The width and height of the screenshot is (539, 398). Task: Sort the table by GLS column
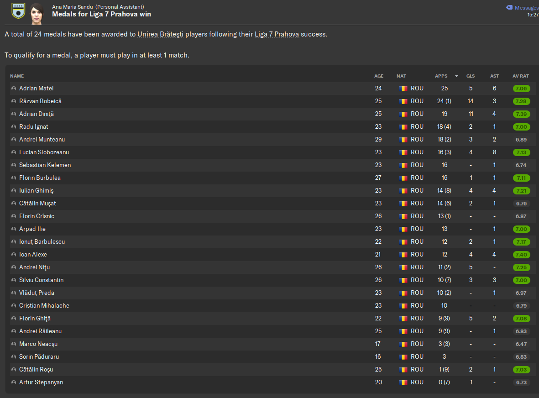[x=471, y=76]
